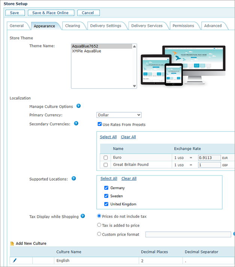The height and width of the screenshot is (267, 235).
Task: Uncheck Use Rates From Presets
Action: click(x=100, y=124)
